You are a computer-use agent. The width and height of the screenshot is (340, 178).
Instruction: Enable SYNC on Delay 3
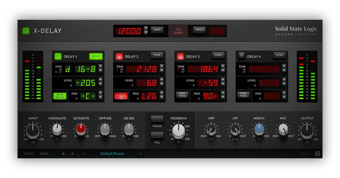point(218,55)
